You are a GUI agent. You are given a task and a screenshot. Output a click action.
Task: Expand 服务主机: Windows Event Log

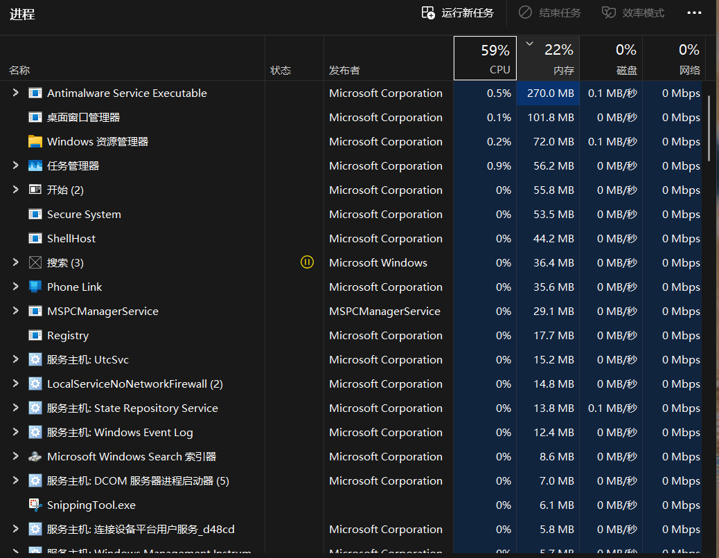16,431
